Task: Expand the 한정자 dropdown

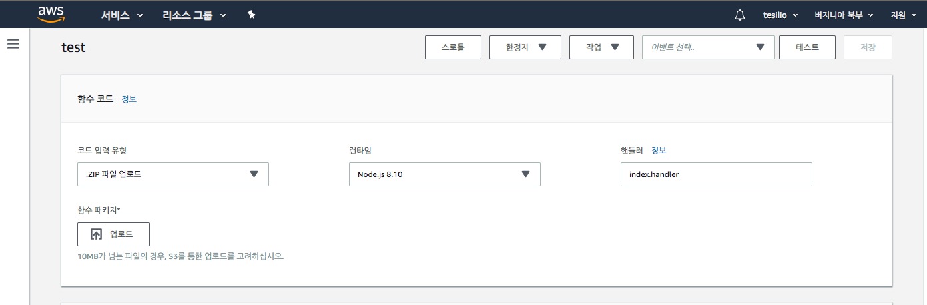Action: (x=524, y=47)
